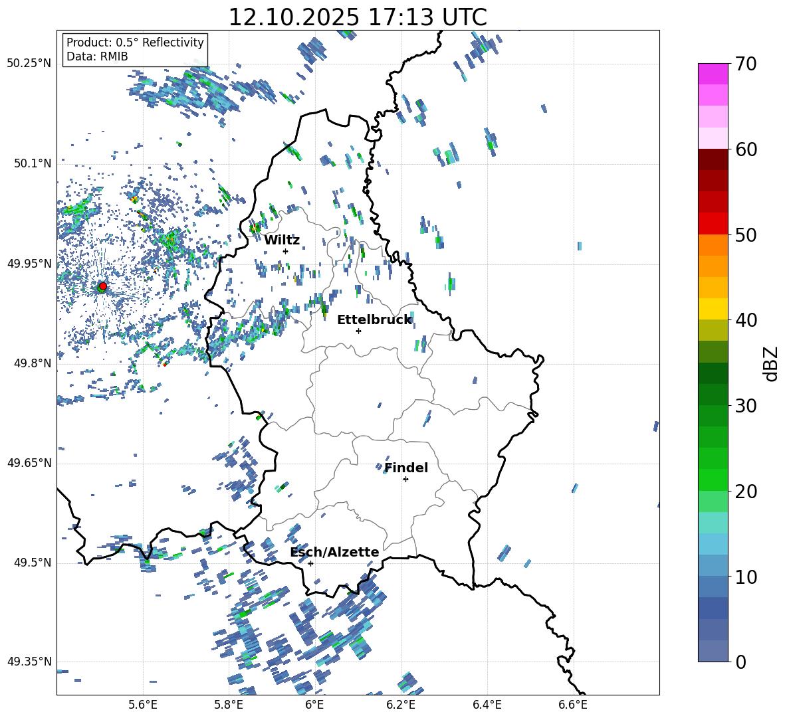Click the 6°E longitude tick label
The image size is (787, 718).
click(314, 705)
